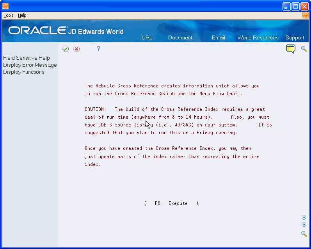Image resolution: width=311 pixels, height=249 pixels.
Task: Open the Tools menu
Action: pos(9,16)
